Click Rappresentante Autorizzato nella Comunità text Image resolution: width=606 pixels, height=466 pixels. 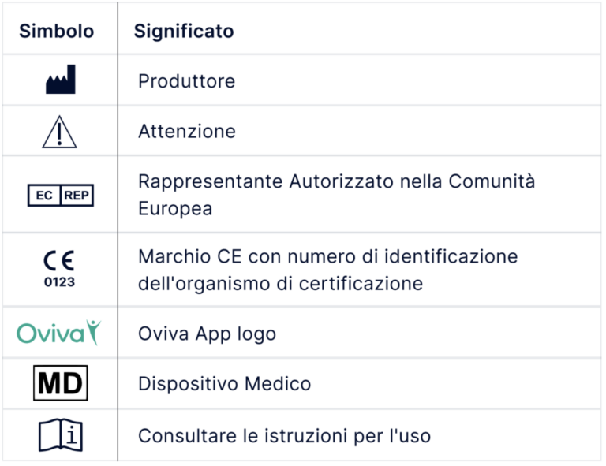(337, 181)
